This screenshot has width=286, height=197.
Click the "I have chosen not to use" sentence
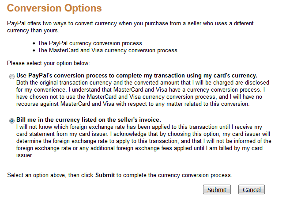tap(132, 97)
